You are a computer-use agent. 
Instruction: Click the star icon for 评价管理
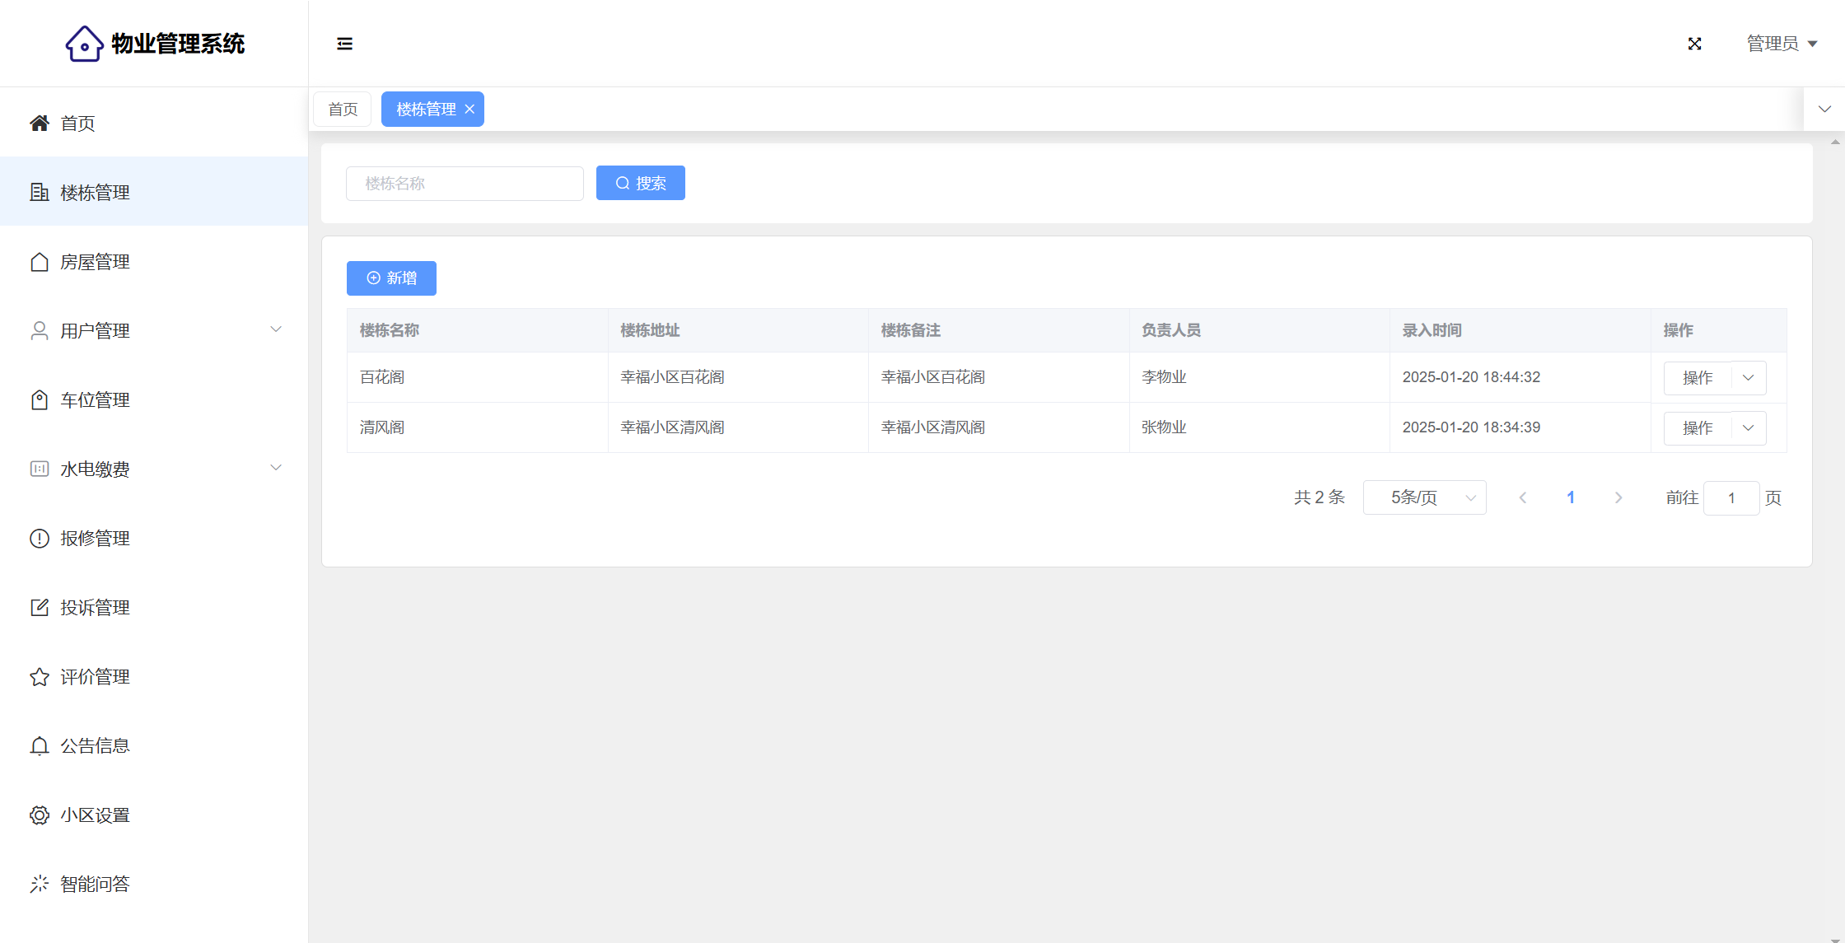[x=40, y=677]
